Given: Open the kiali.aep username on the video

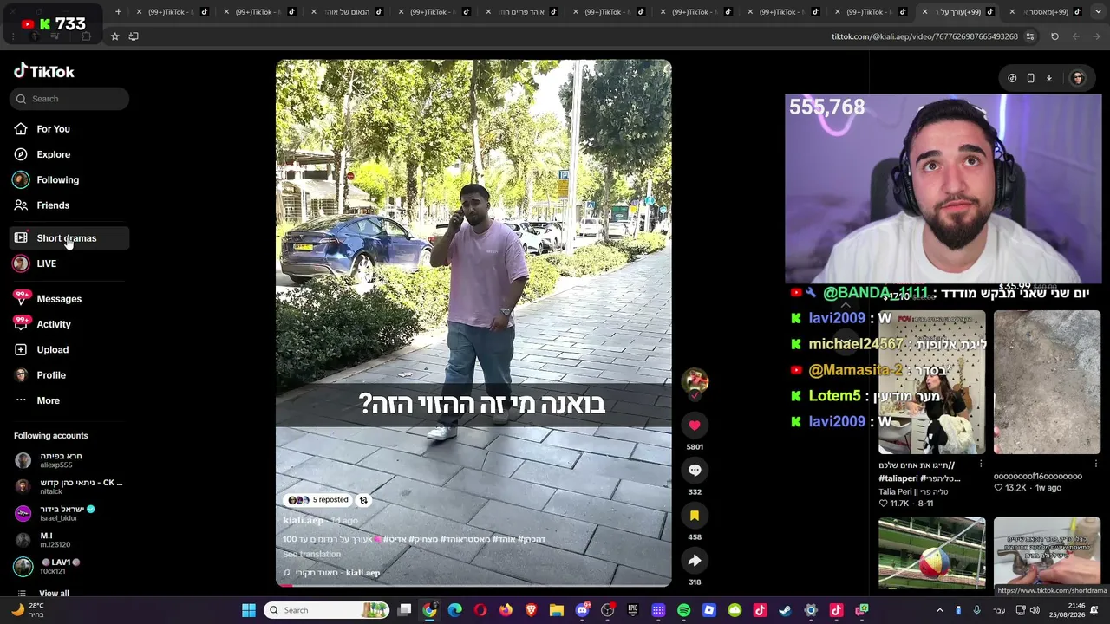Looking at the screenshot, I should click(304, 520).
